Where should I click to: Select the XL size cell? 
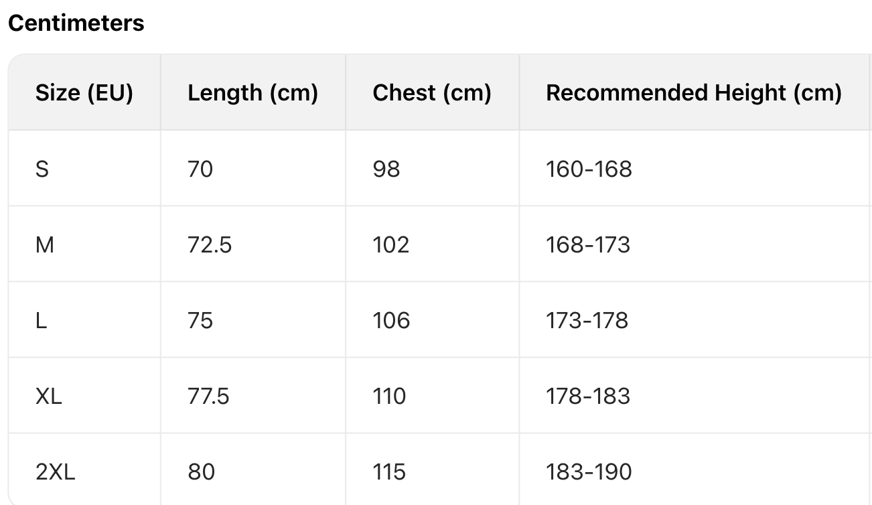[x=48, y=396]
